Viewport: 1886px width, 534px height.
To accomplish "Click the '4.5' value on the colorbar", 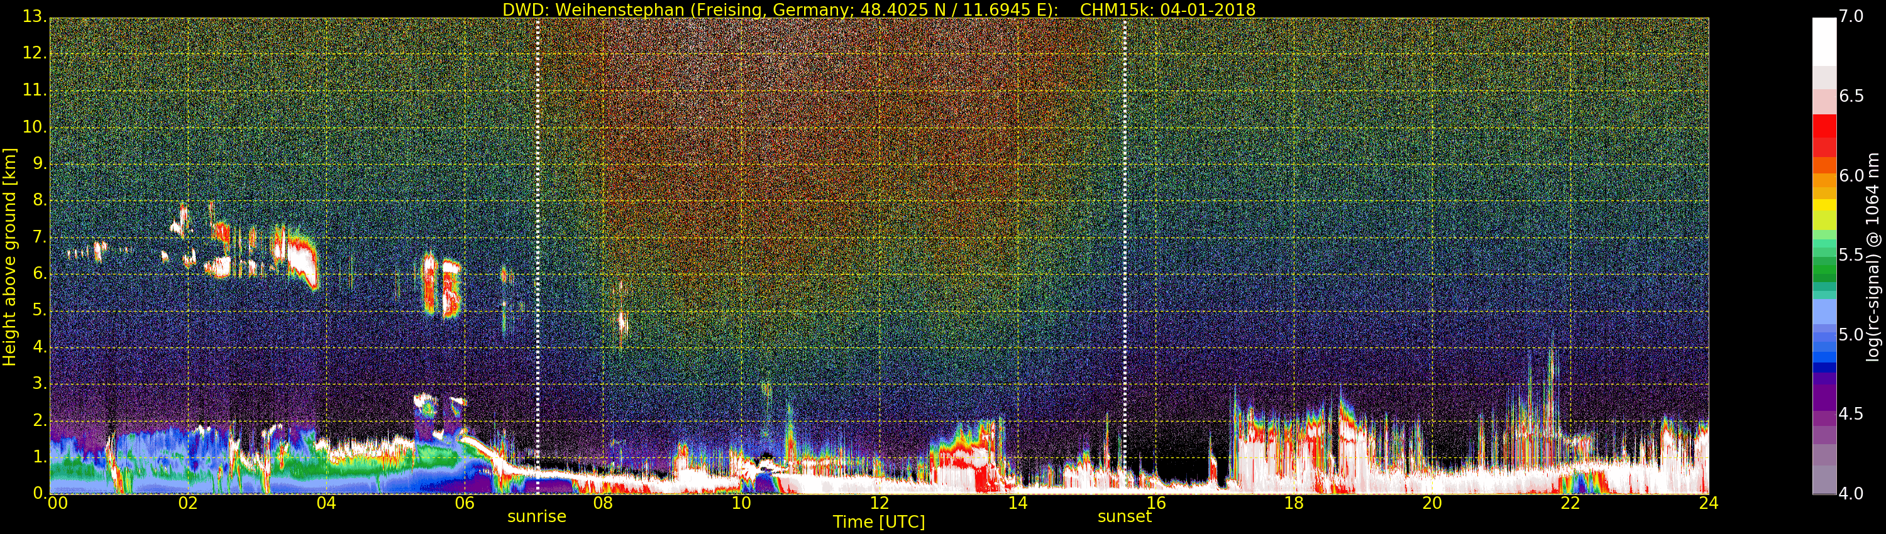I will [1851, 414].
